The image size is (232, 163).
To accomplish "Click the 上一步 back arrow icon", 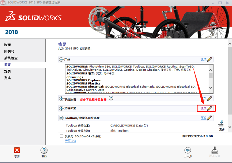I will [x=188, y=150].
